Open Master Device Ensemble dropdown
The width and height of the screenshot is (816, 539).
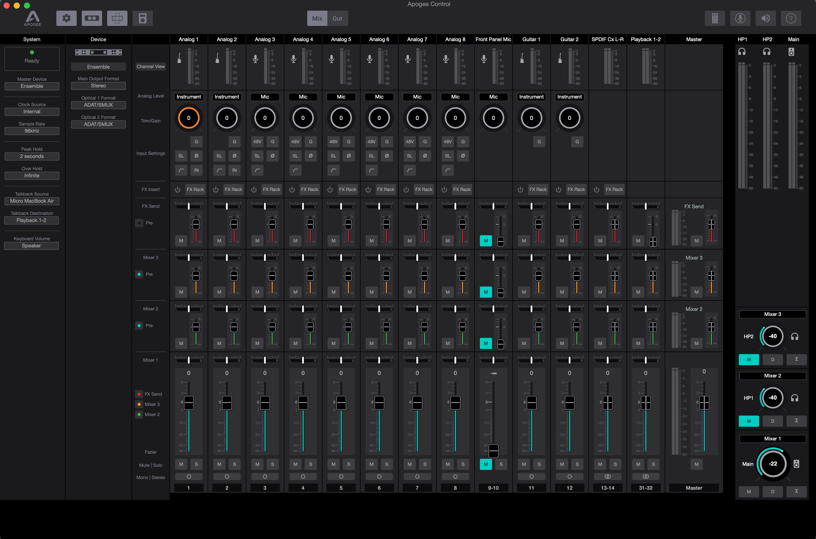[x=32, y=86]
